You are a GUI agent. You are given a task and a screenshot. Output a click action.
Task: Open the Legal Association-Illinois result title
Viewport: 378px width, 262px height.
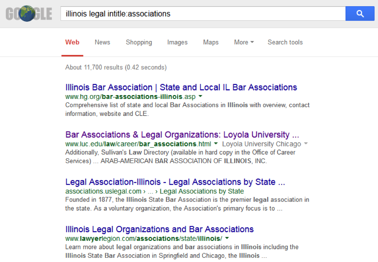pos(175,182)
